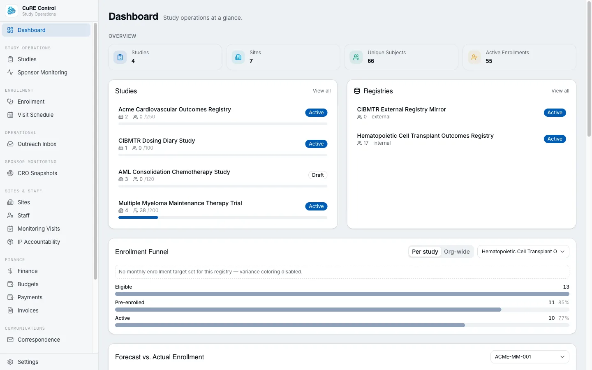
Task: Click the Enrollment stethoscope icon
Action: 10,102
